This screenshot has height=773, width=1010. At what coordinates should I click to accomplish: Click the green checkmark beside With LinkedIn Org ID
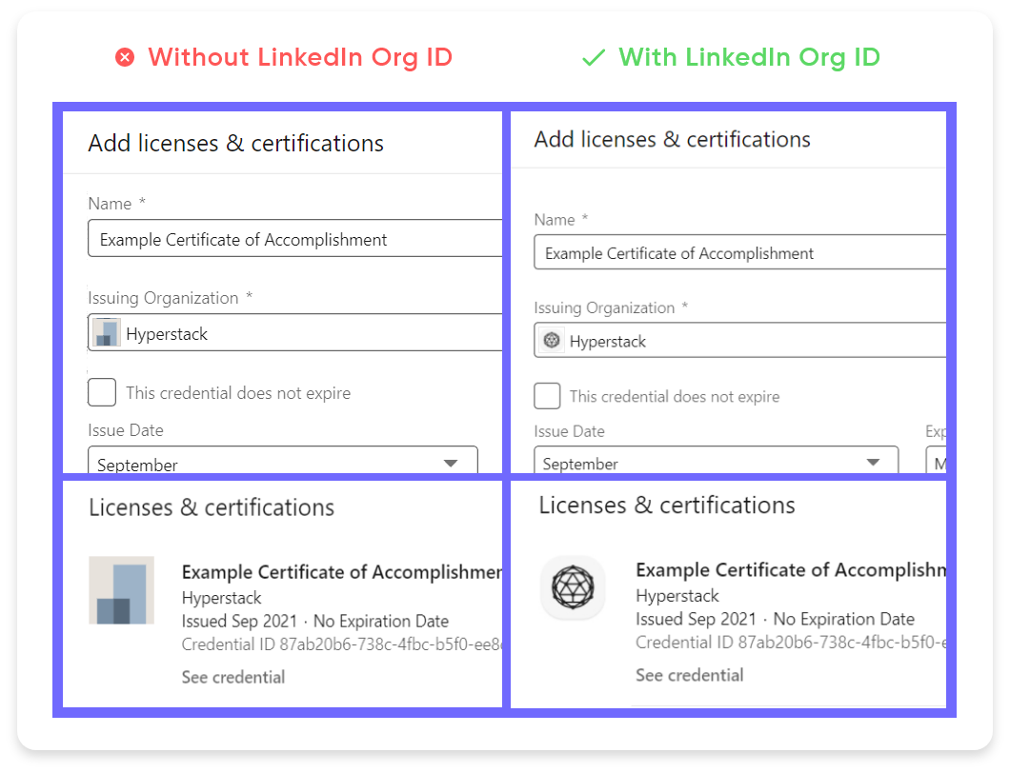point(594,58)
